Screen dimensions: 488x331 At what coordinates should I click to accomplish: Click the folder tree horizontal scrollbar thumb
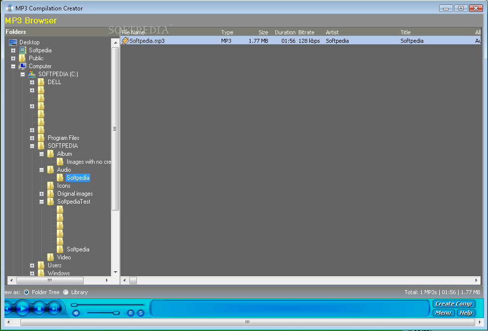pyautogui.click(x=50, y=280)
